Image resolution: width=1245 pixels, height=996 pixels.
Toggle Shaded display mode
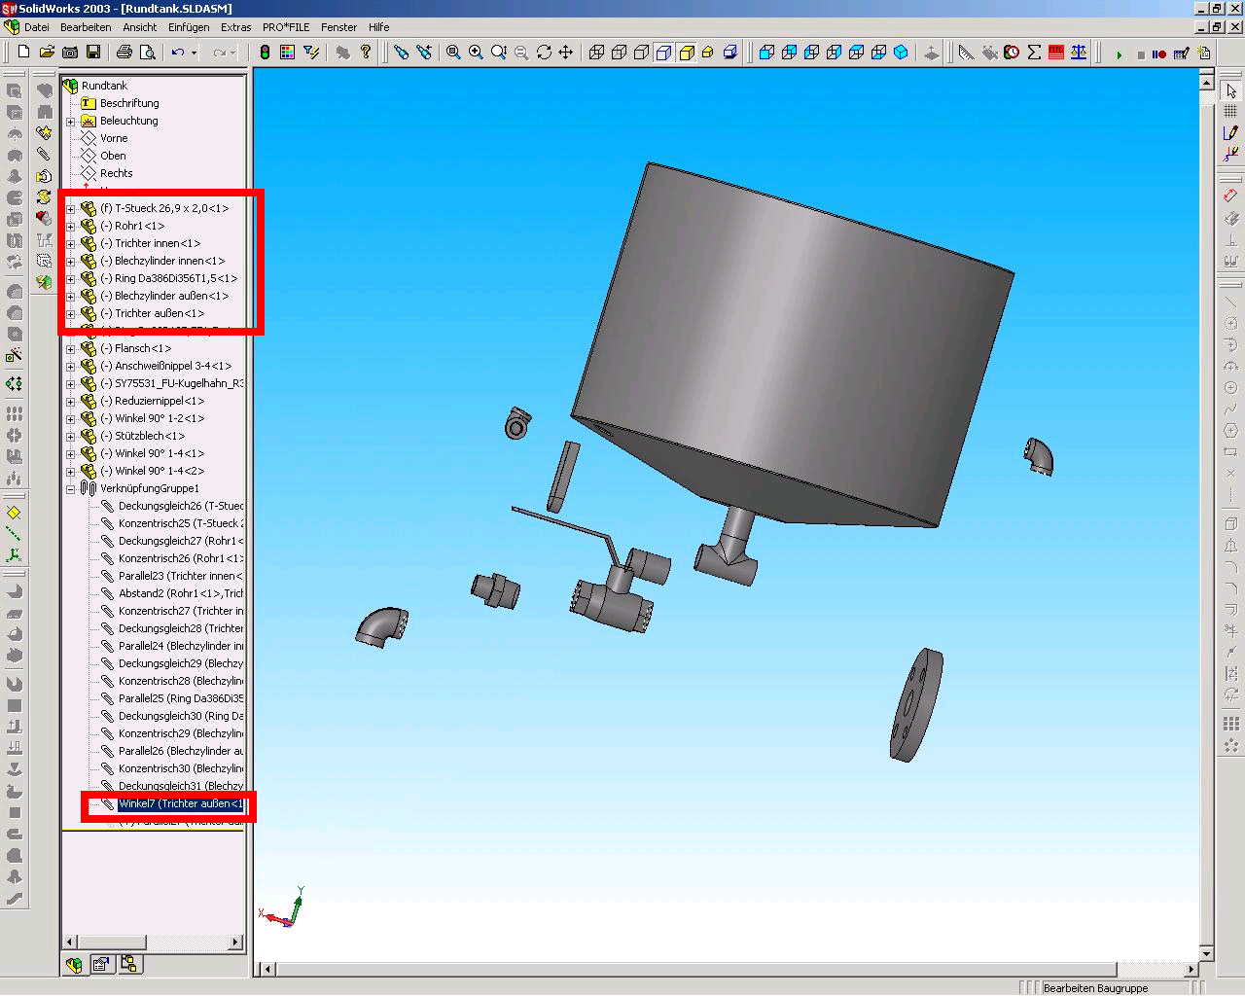point(687,53)
